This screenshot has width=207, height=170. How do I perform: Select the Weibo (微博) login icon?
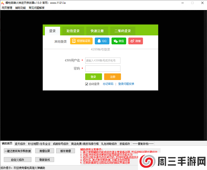pyautogui.click(x=136, y=41)
